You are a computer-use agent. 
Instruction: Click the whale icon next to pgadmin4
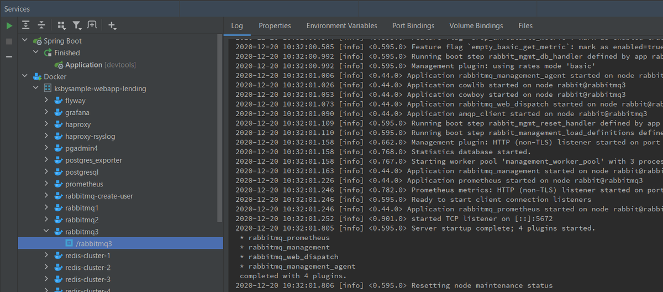pyautogui.click(x=59, y=148)
